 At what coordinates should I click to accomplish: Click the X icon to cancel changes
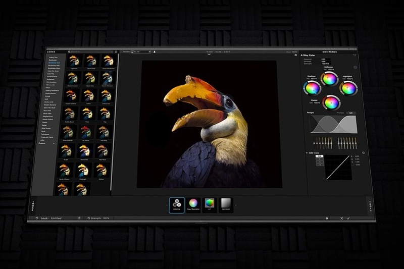(341, 218)
